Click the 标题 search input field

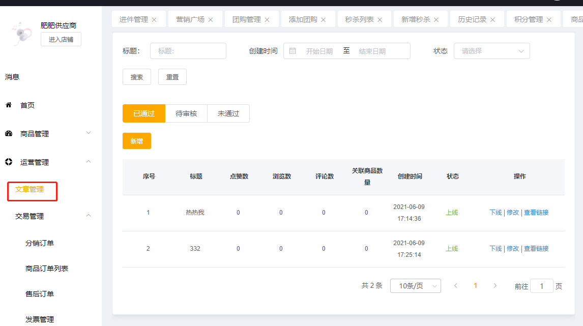point(188,51)
